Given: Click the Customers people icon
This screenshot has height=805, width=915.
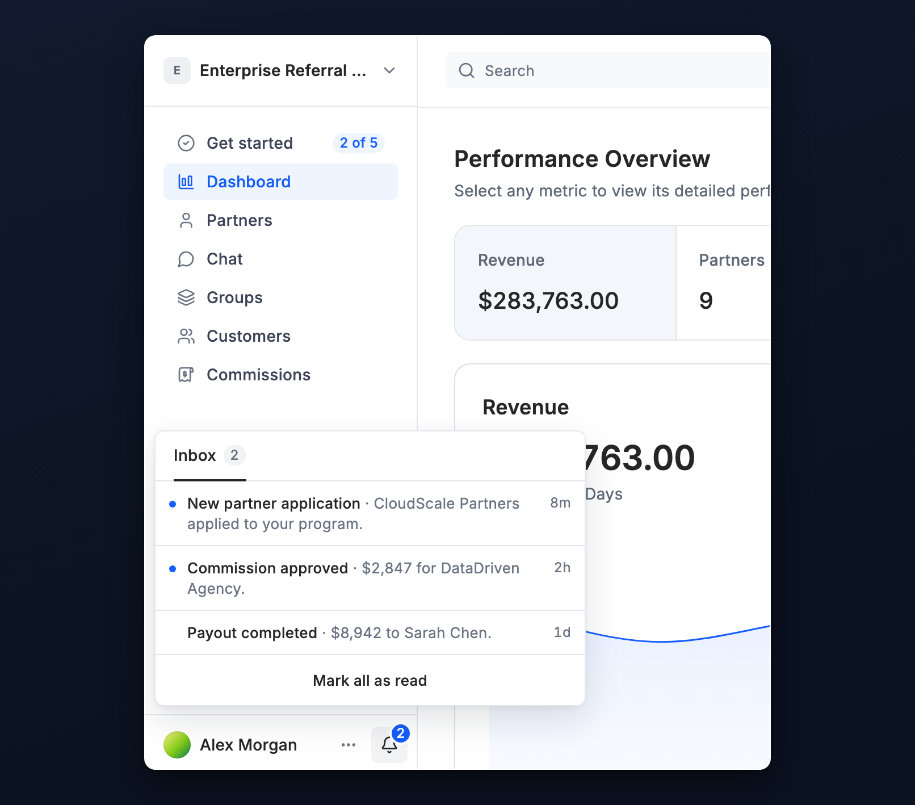Looking at the screenshot, I should click(186, 336).
